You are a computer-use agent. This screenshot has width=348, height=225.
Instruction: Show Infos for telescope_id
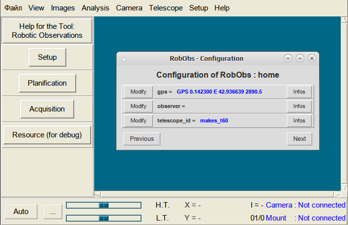coord(299,120)
